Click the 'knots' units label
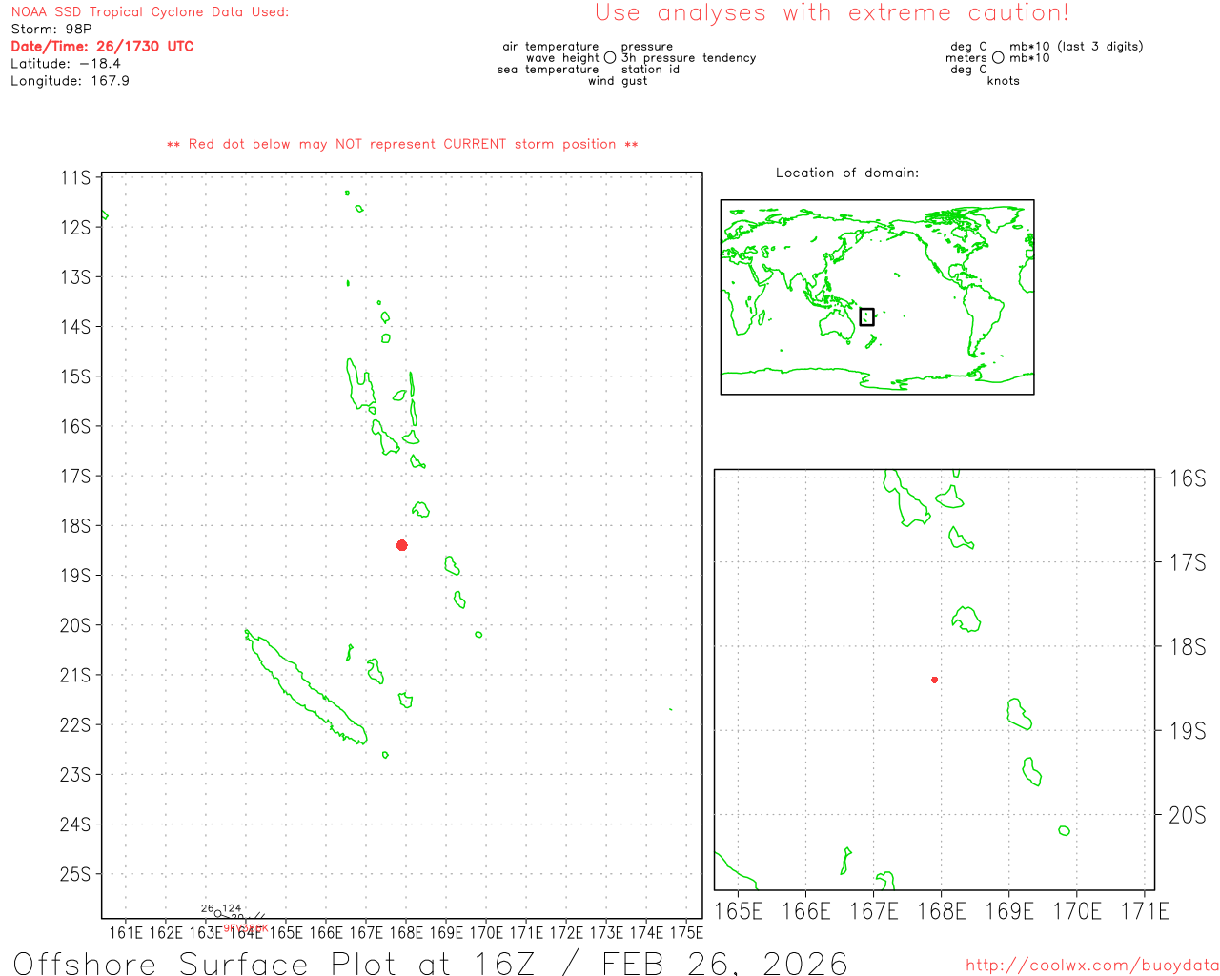The height and width of the screenshot is (976, 1220). coord(1004,81)
